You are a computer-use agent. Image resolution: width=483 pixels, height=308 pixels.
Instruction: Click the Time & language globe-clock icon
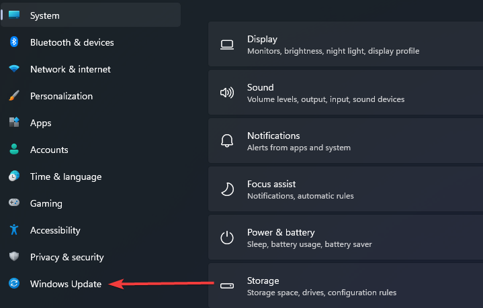click(x=14, y=176)
